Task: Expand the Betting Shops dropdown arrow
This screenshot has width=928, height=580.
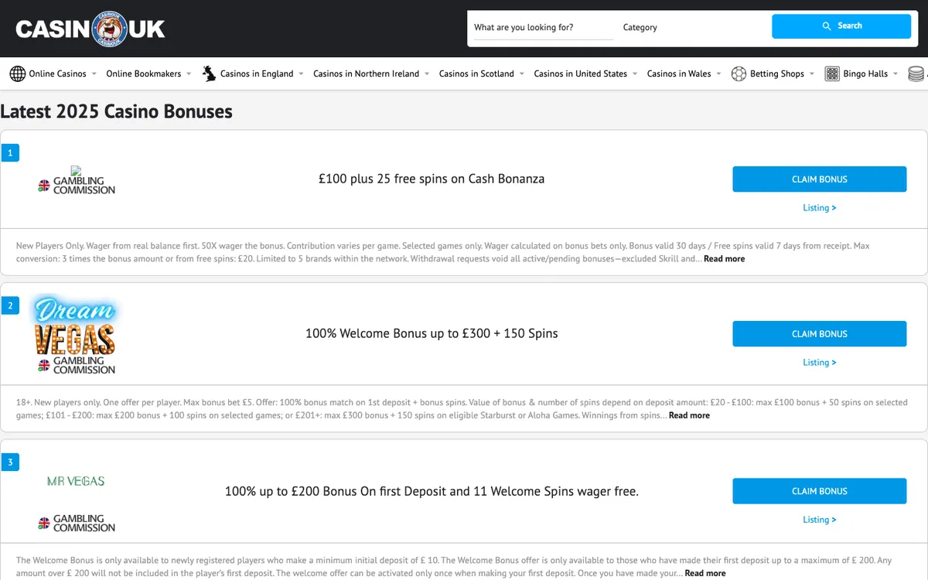Action: point(811,74)
